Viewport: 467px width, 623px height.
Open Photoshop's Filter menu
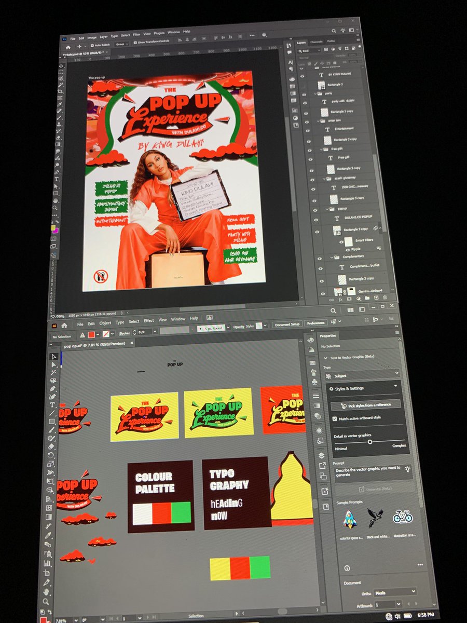[x=136, y=34]
